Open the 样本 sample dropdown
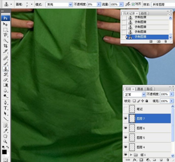The height and width of the screenshot is (162, 175). (x=163, y=5)
